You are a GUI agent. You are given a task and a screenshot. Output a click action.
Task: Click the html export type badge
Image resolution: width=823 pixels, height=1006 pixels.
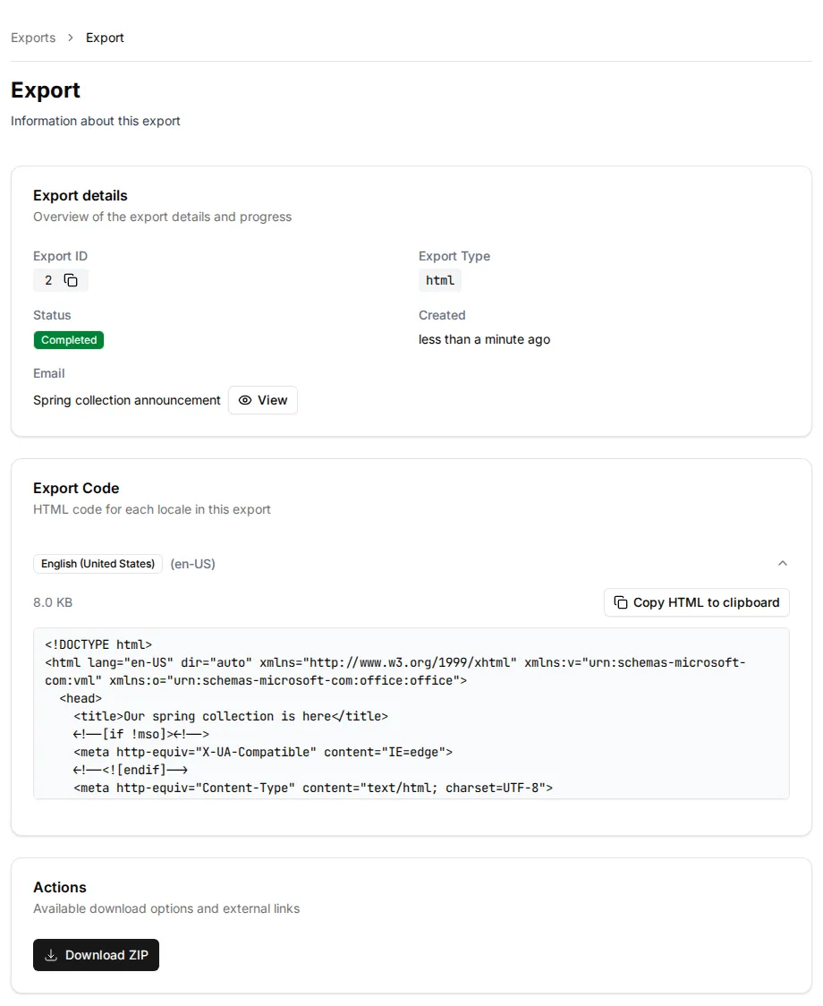[440, 280]
